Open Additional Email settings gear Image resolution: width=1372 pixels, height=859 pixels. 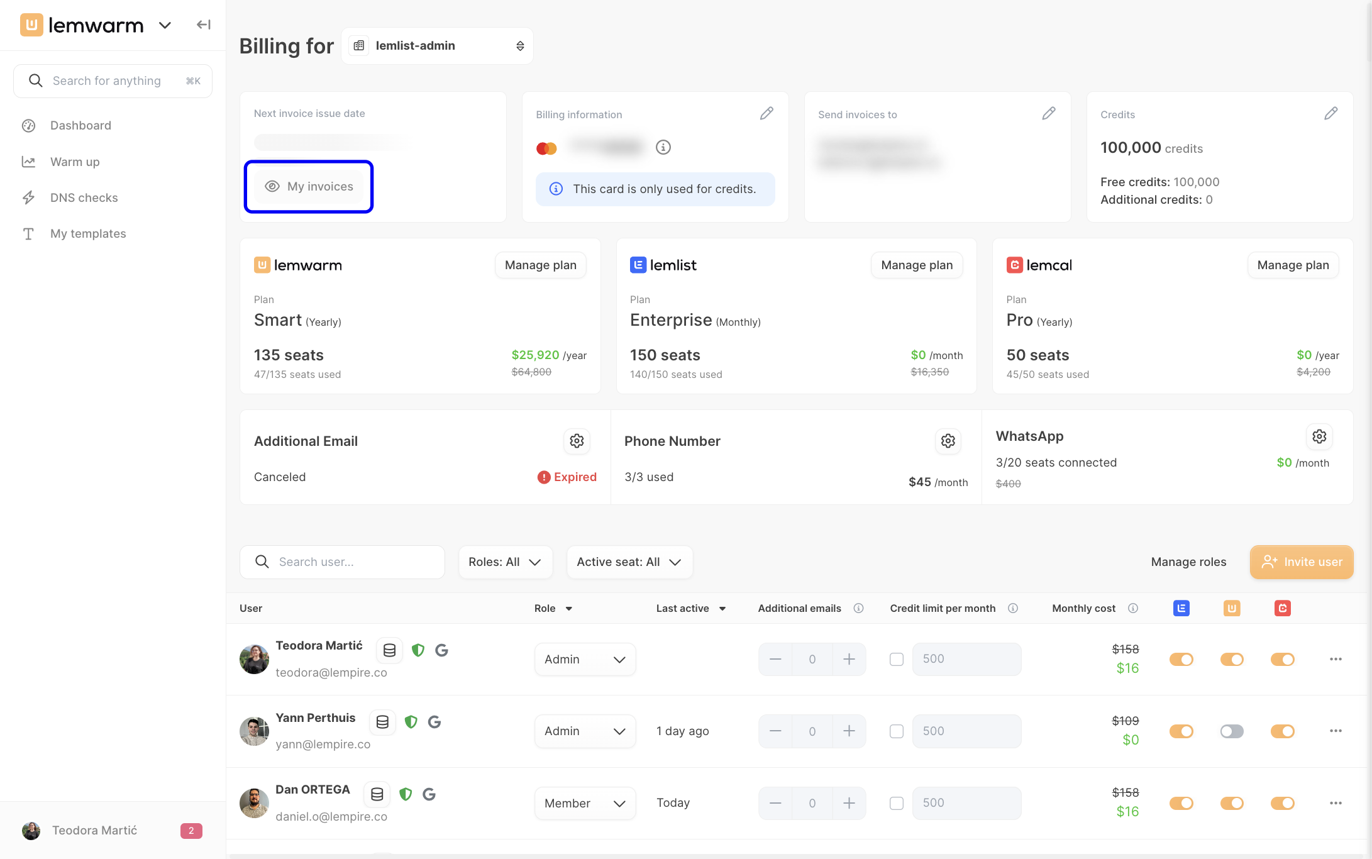[577, 441]
